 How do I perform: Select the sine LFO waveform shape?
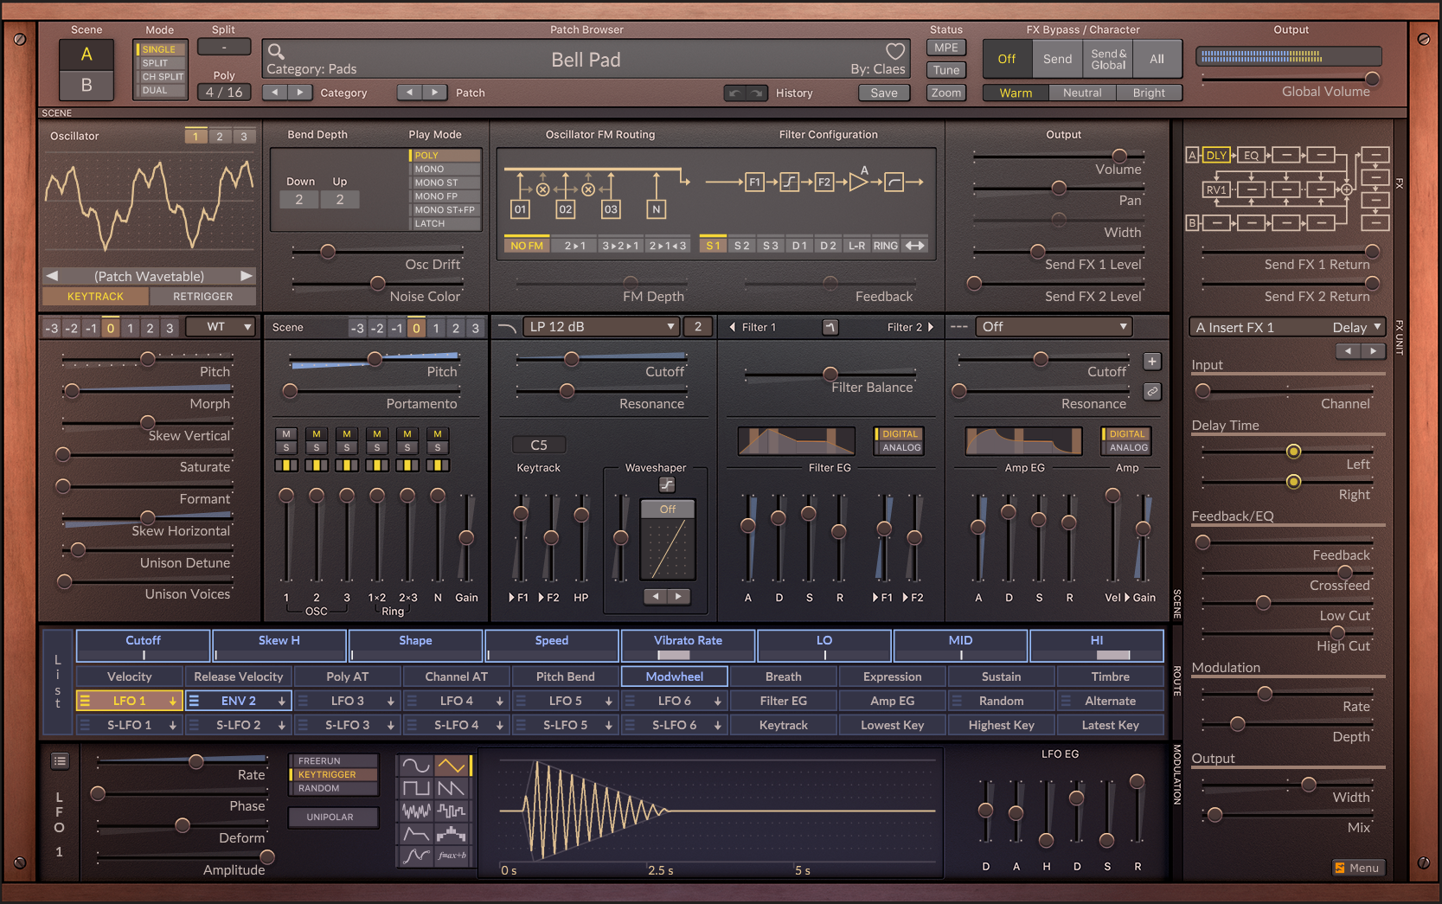[416, 766]
